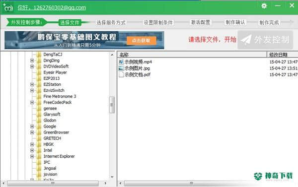Select 示例图片.jpg file name
The image size is (298, 187).
coord(137,68)
